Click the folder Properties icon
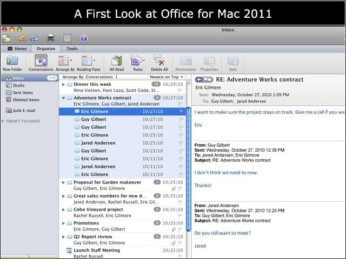The image size is (346, 259). pyautogui.click(x=209, y=61)
